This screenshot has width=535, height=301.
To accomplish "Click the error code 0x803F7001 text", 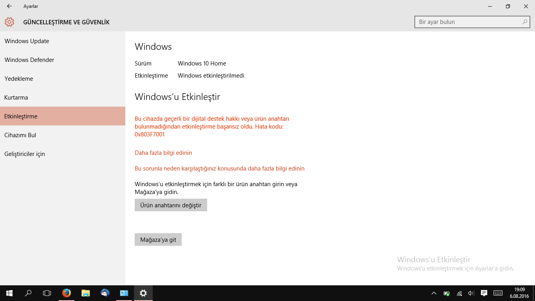I will 150,134.
